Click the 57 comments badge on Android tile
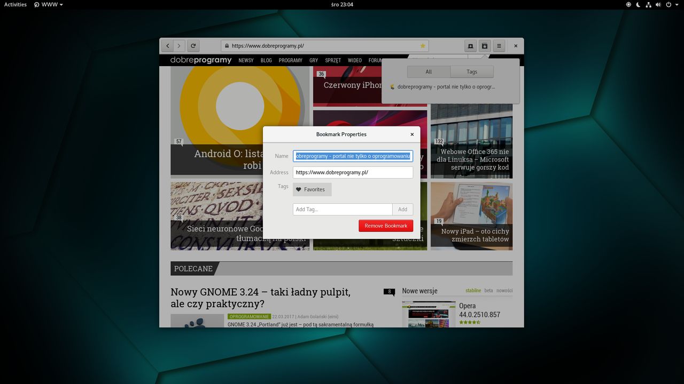 (178, 142)
